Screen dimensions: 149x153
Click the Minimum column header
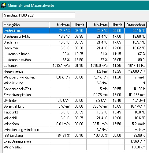pyautogui.click(x=60, y=25)
